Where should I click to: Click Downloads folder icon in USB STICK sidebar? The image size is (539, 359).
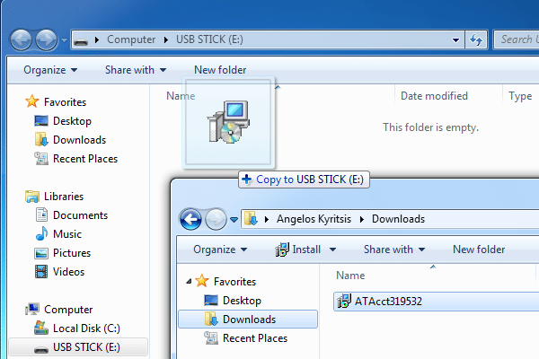[41, 139]
